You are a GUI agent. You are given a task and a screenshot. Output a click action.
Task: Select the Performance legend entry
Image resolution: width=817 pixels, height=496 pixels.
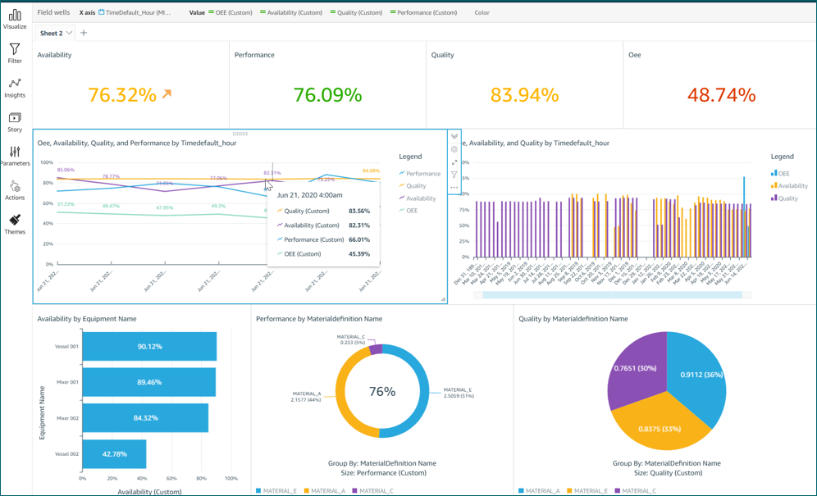point(420,174)
